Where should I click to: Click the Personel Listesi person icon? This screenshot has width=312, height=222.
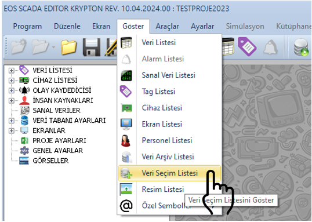click(126, 141)
